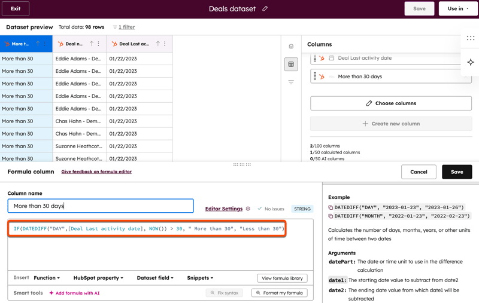The height and width of the screenshot is (303, 479).
Task: Open options menu for Deal Last activity column
Action: click(x=165, y=44)
